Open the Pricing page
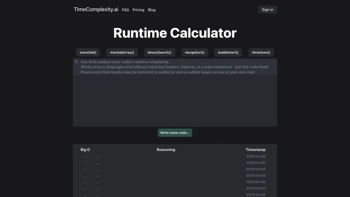This screenshot has width=350, height=197. coord(138,10)
